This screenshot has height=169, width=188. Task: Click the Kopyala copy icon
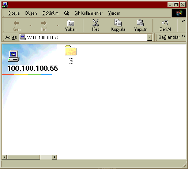(x=118, y=23)
